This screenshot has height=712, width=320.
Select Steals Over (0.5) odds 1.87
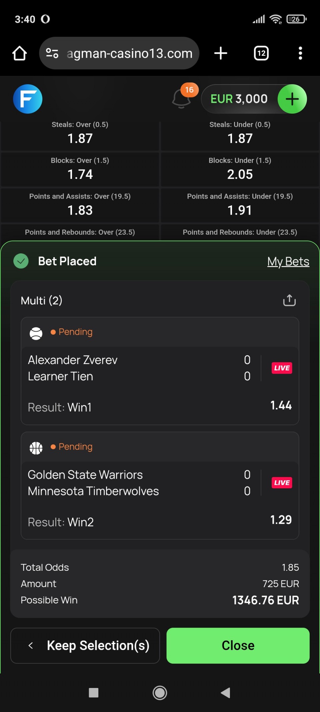(80, 134)
